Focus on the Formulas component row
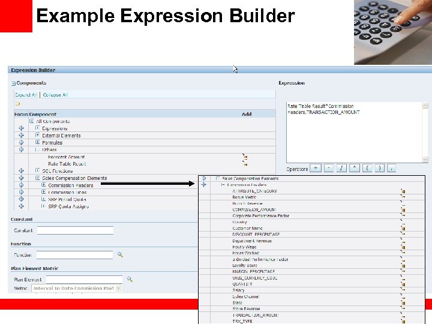 click(x=21, y=142)
